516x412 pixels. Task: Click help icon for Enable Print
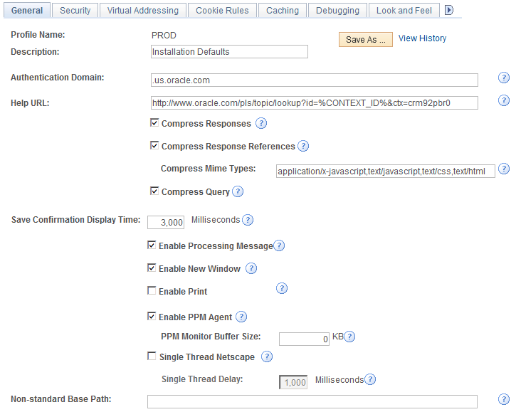(282, 288)
